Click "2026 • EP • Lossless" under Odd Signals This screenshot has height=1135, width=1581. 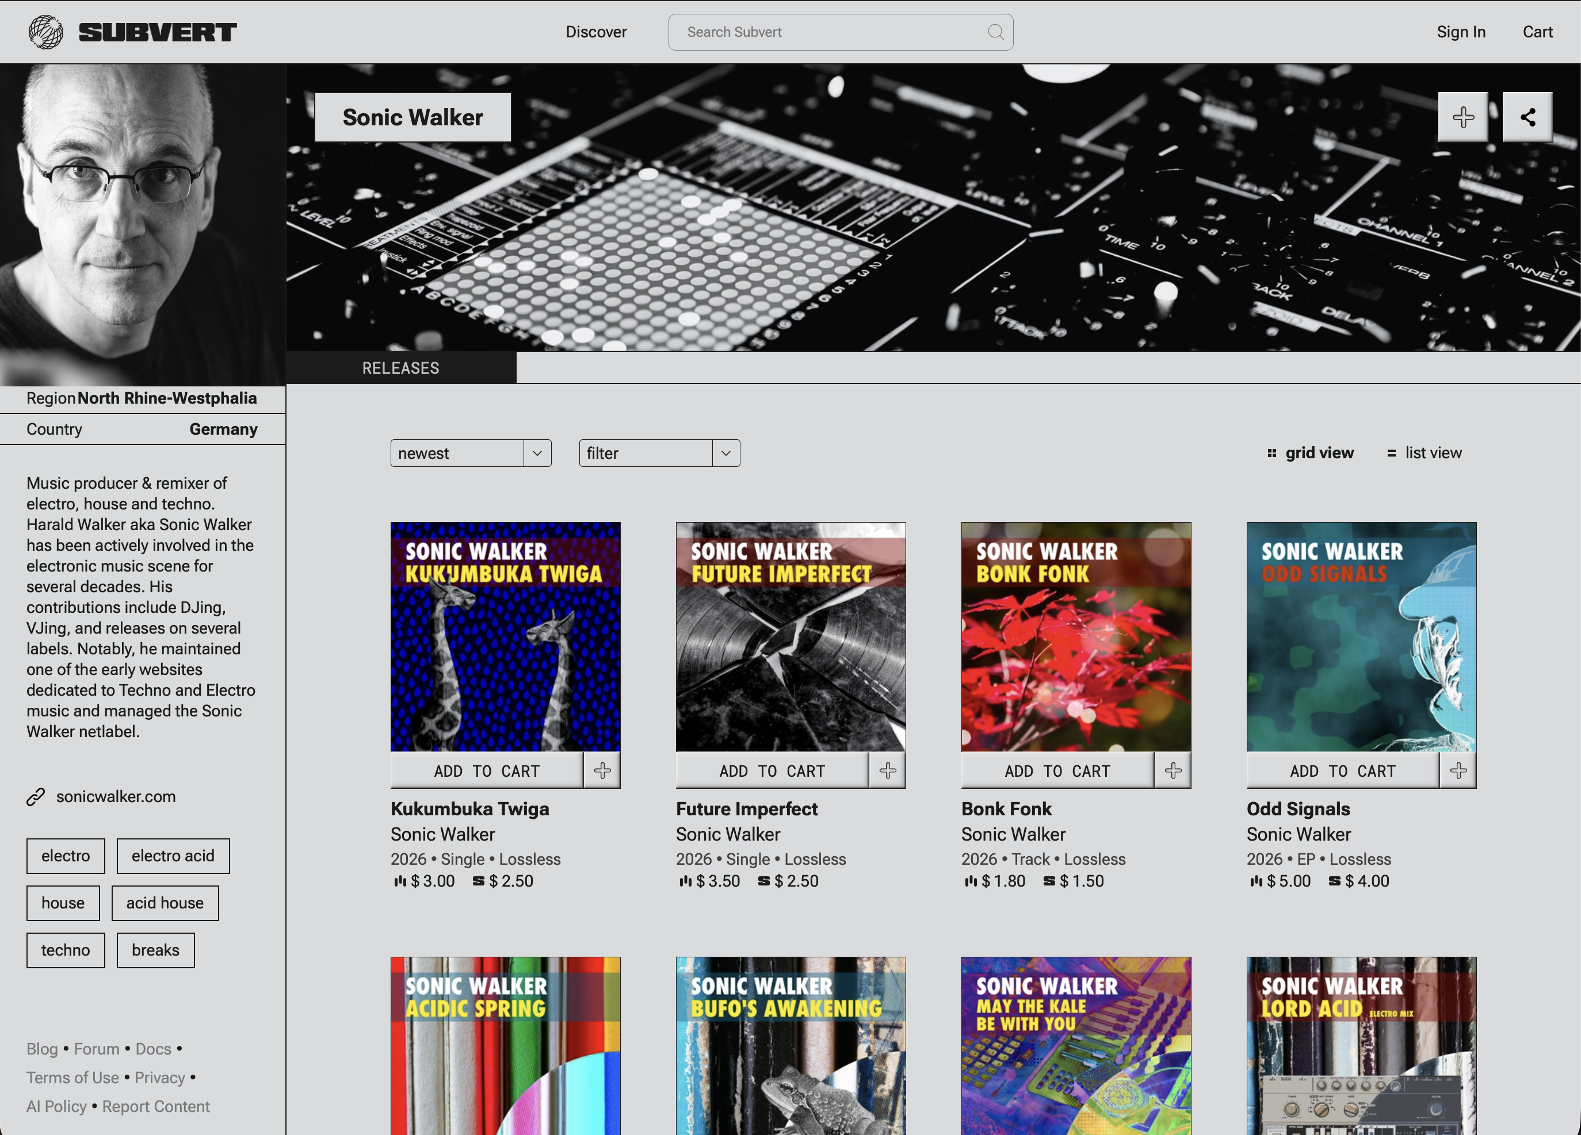pyautogui.click(x=1319, y=859)
